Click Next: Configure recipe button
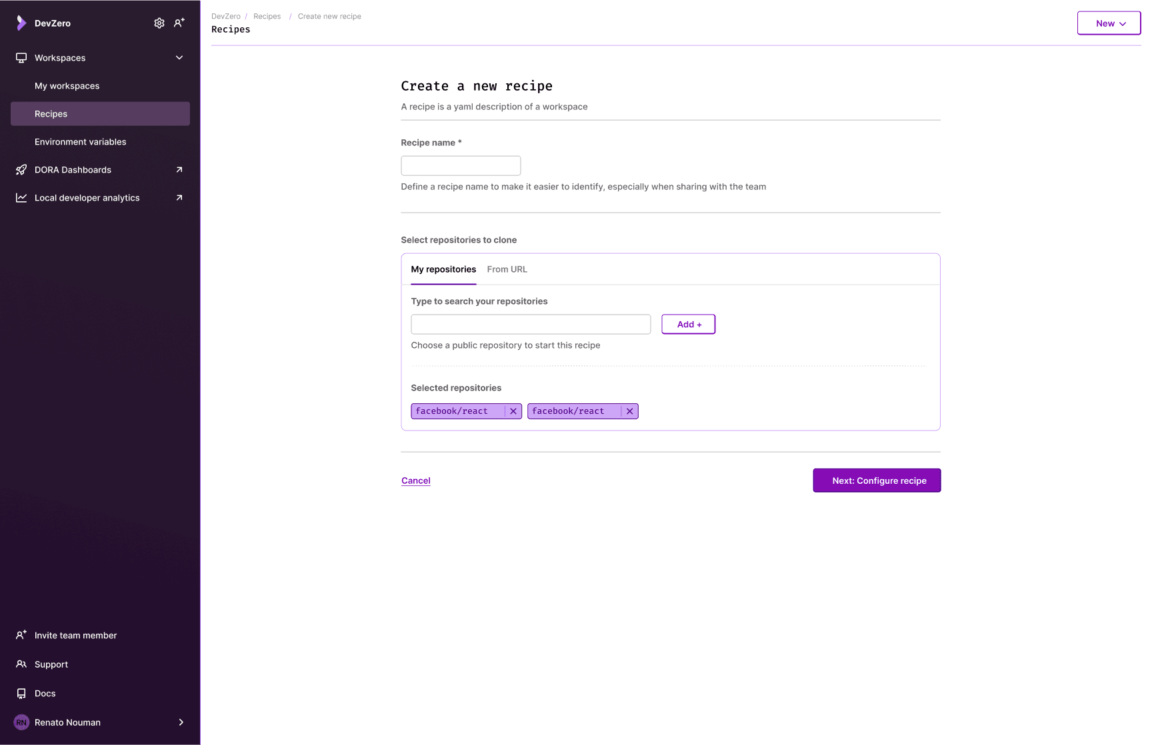1152x745 pixels. click(877, 480)
